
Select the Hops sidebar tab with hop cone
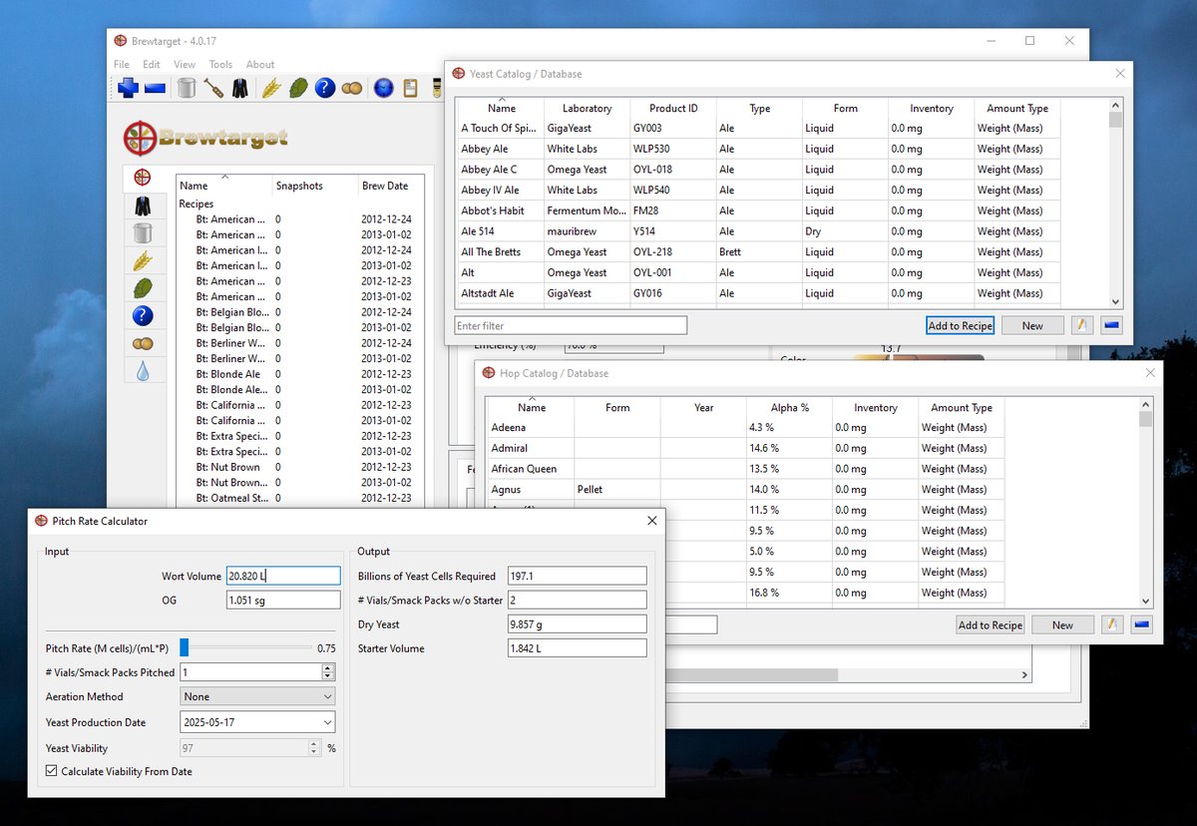(143, 288)
